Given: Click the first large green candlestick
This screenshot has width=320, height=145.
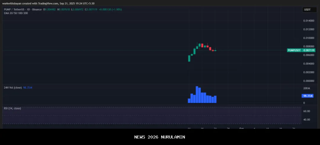Looking at the screenshot, I should pos(189,58).
